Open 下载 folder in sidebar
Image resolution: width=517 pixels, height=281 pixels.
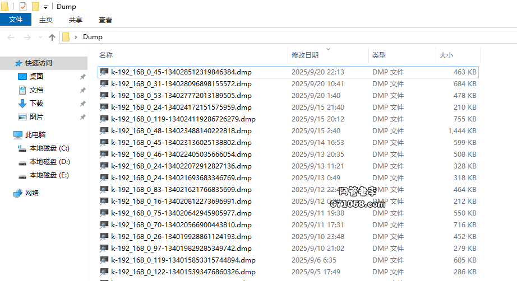tap(36, 104)
